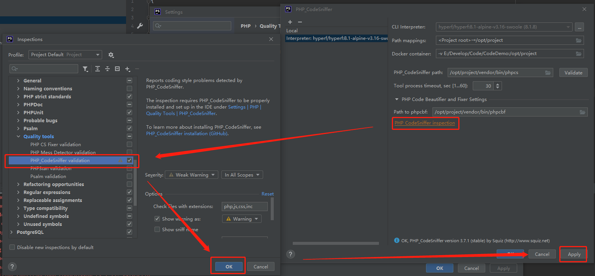Uncheck the PHP strict standards checkbox
The width and height of the screenshot is (595, 276).
(129, 96)
